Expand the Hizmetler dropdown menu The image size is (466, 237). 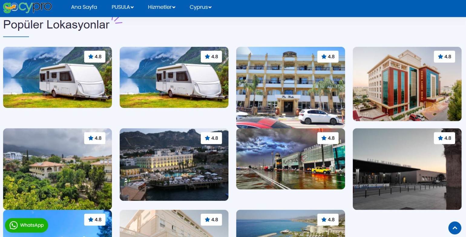coord(162,7)
